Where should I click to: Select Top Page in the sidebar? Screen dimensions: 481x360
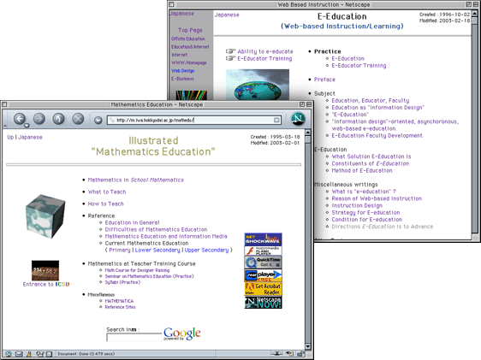tap(190, 30)
